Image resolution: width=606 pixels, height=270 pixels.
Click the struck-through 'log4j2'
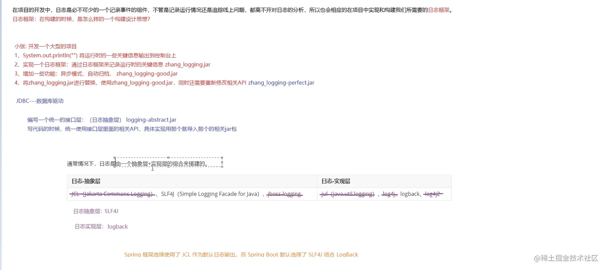tap(433, 194)
